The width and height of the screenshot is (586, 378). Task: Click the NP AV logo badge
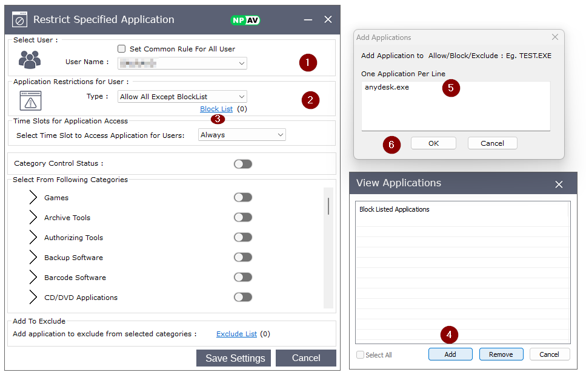[x=245, y=20]
